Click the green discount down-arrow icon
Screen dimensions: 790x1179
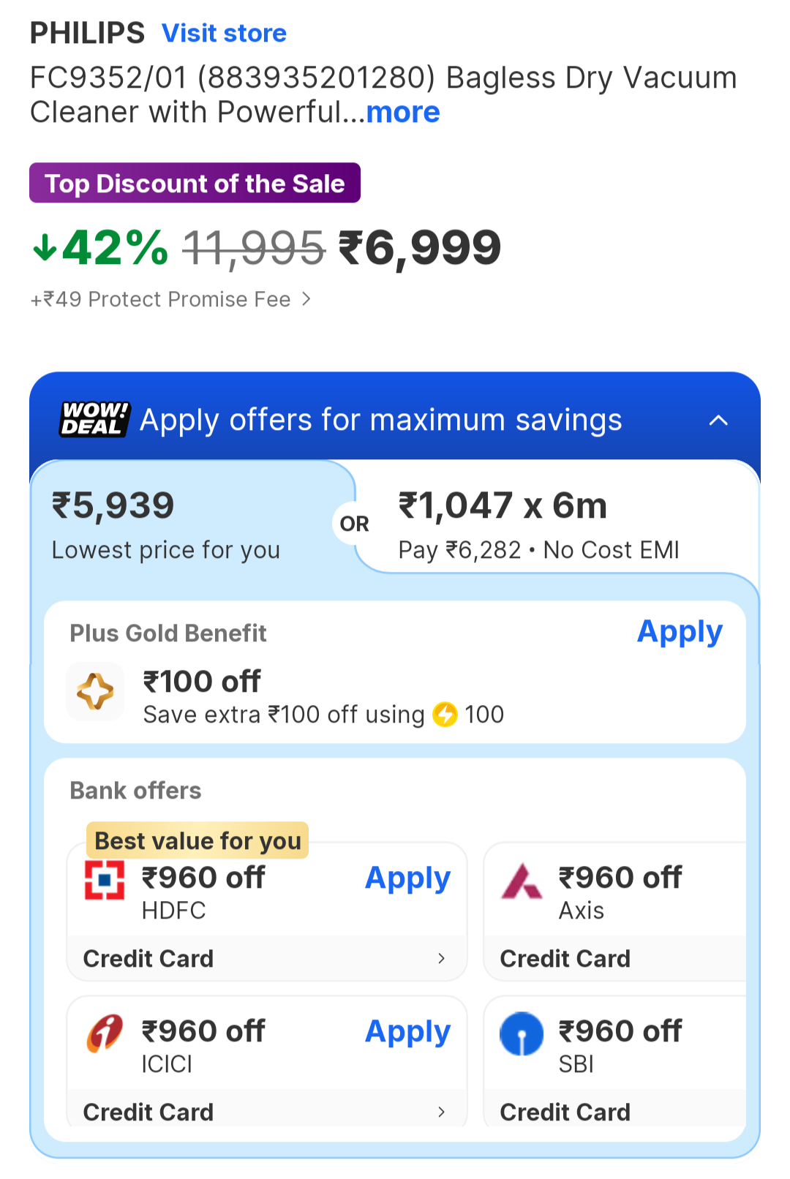point(45,248)
